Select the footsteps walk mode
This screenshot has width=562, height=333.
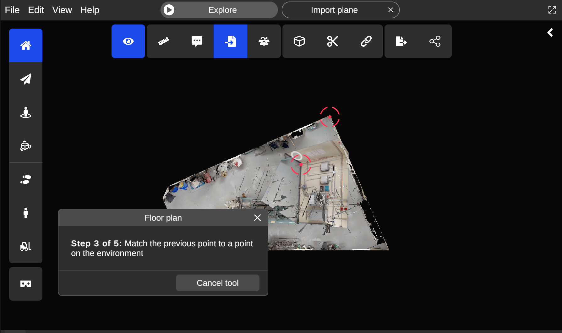pos(26,179)
